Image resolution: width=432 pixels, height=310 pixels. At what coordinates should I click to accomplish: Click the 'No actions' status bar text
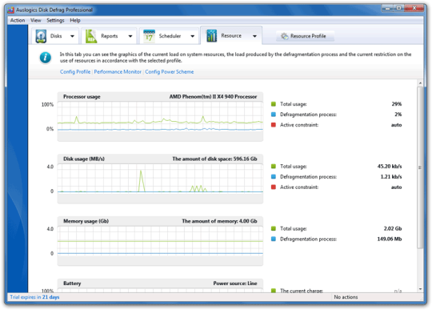tap(346, 297)
